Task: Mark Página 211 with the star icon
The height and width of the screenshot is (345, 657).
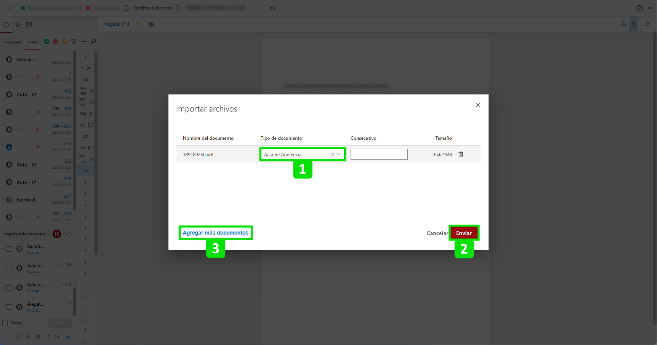Action: [139, 24]
